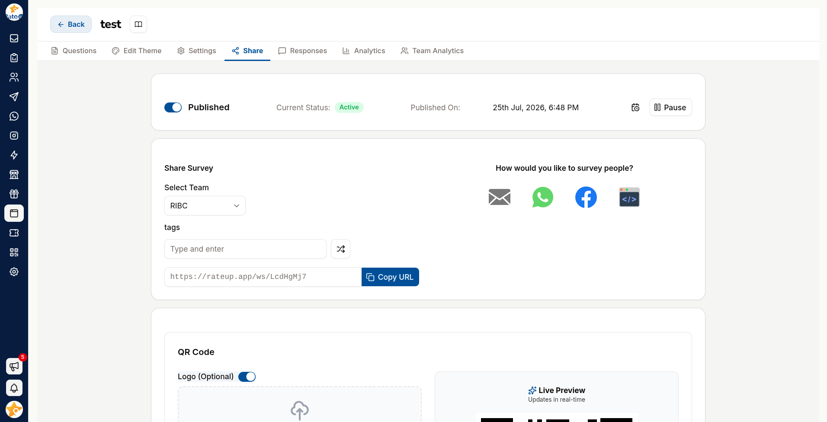
Task: Switch to the Questions tab
Action: tap(74, 51)
